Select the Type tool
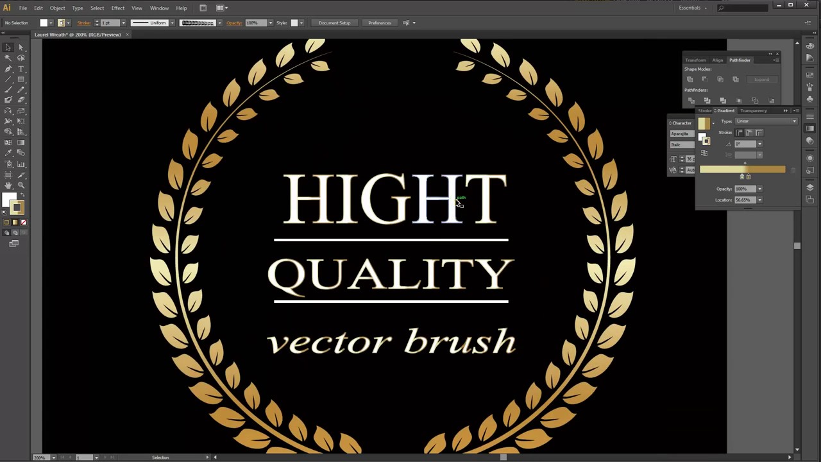 tap(21, 69)
